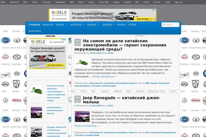Click date badge beside the электромобили headline

point(78,42)
